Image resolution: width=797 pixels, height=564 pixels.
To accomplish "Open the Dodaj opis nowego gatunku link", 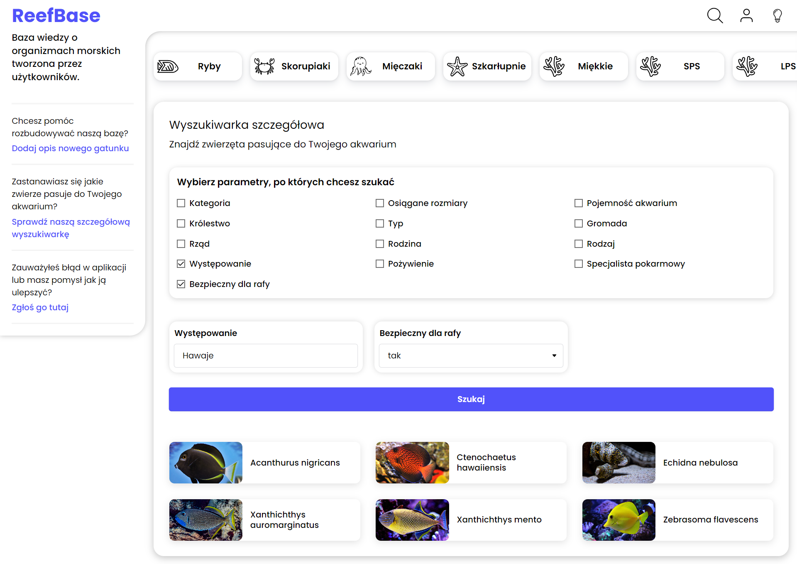I will tap(70, 148).
